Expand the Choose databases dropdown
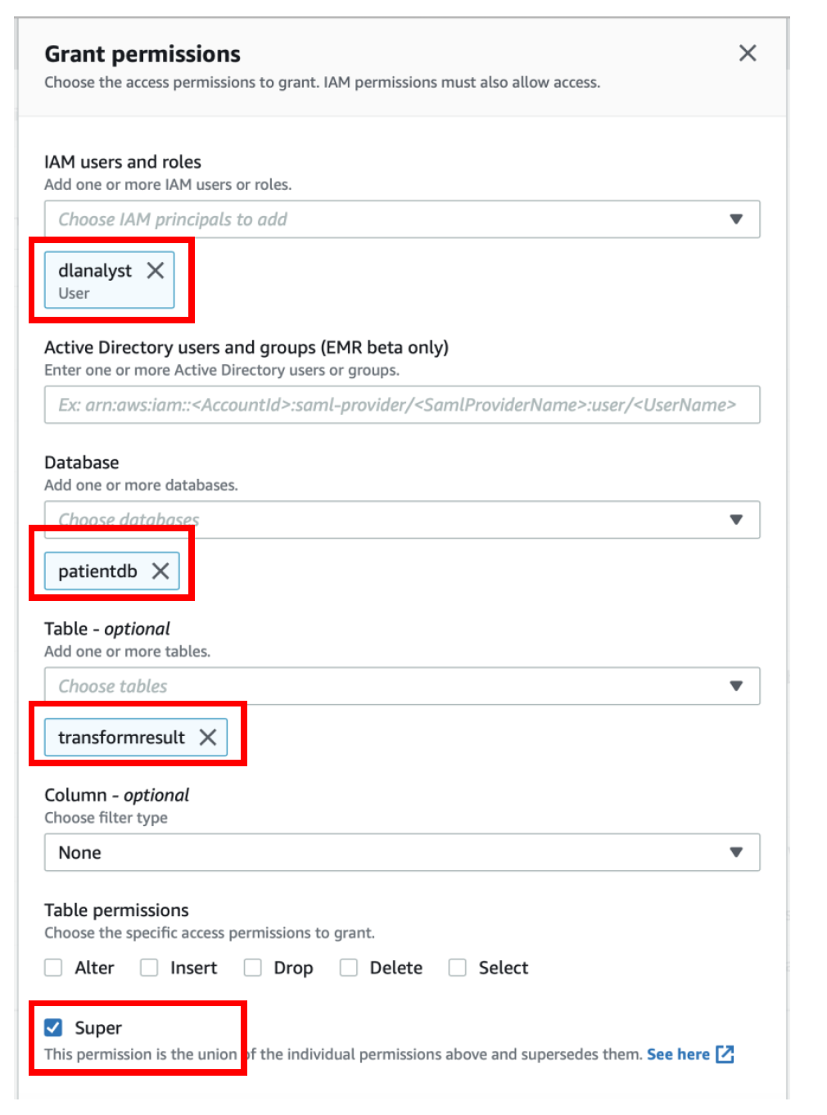The width and height of the screenshot is (827, 1115). point(736,520)
